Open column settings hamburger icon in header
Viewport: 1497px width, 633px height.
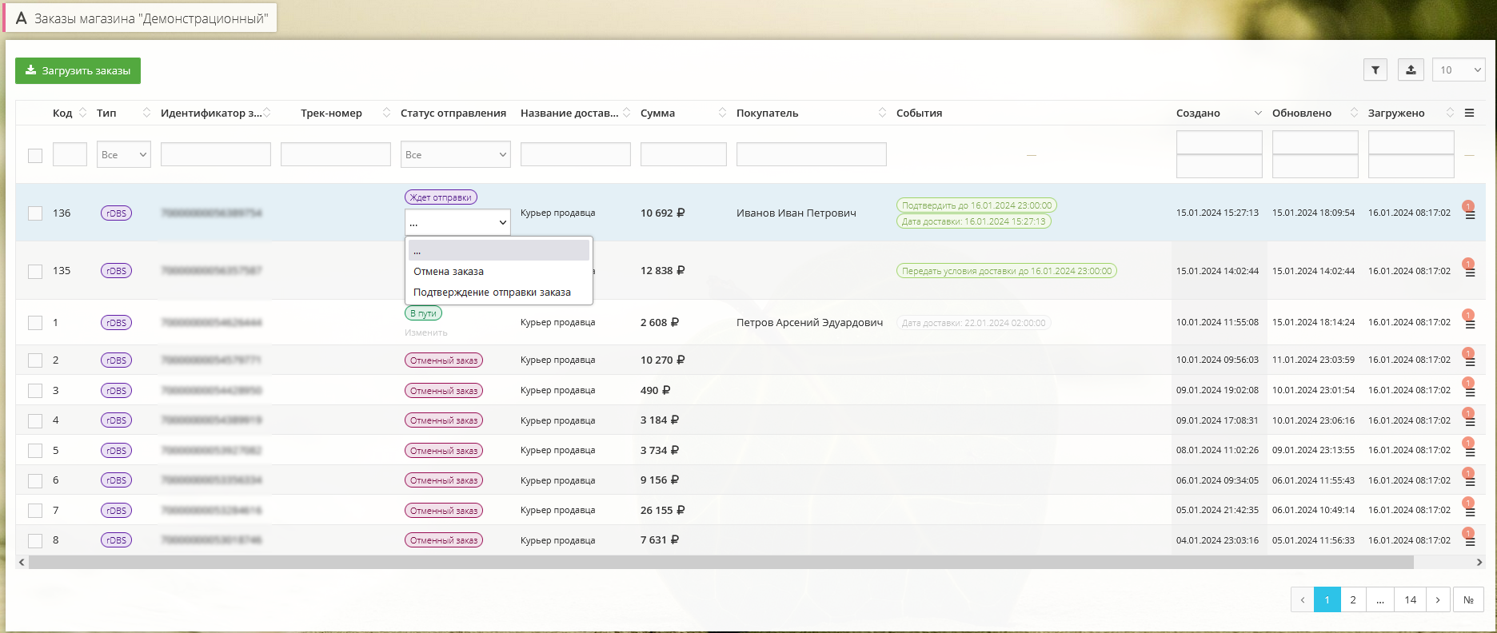pos(1469,113)
